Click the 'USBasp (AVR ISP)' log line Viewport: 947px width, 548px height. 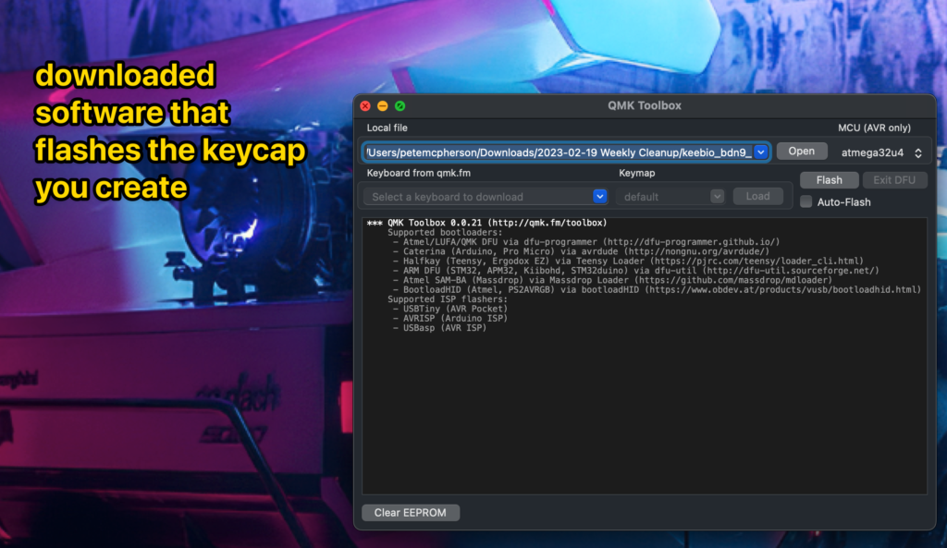coord(439,328)
